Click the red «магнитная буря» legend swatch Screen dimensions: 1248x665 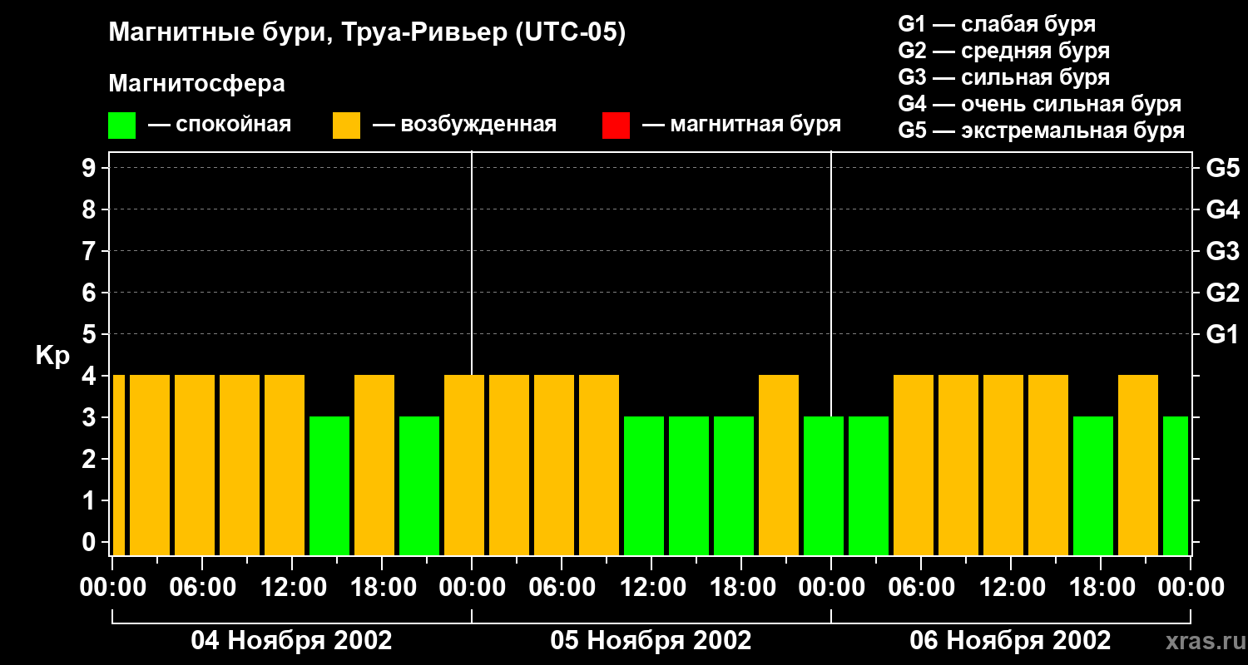coord(616,125)
